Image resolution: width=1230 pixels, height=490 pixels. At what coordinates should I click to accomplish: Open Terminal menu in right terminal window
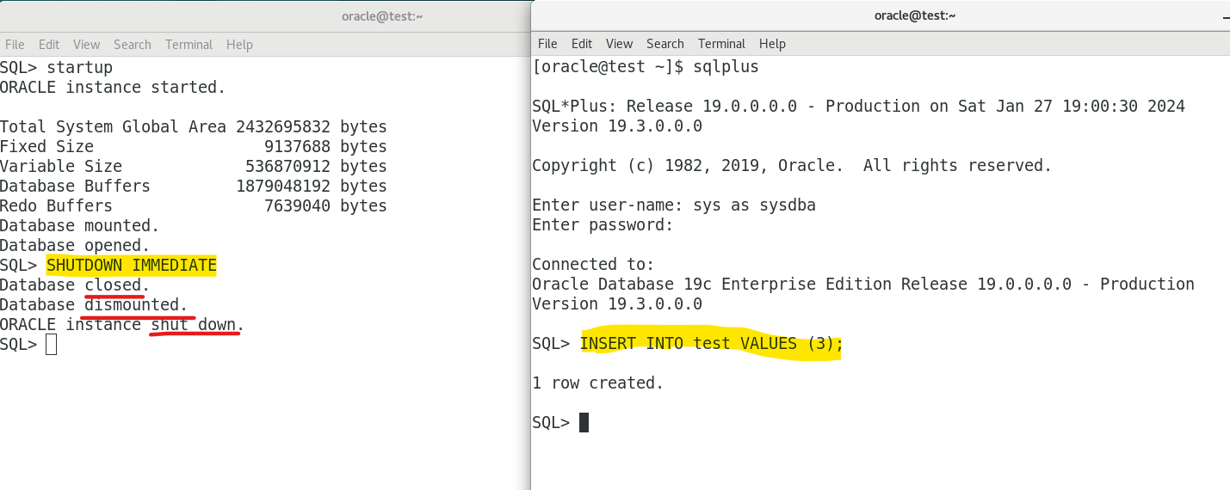pyautogui.click(x=721, y=44)
